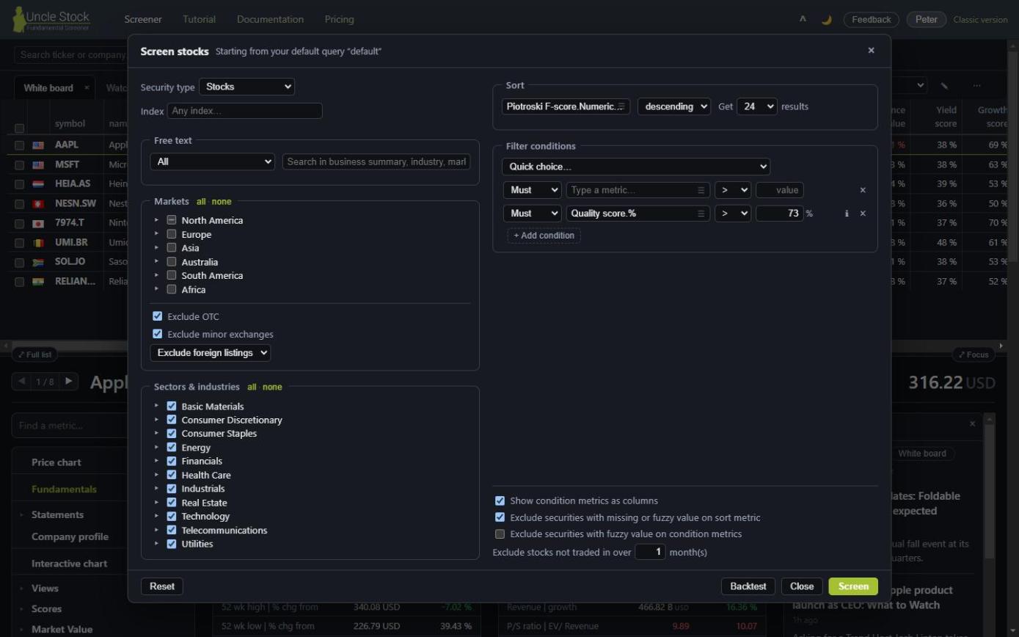The width and height of the screenshot is (1019, 637).
Task: Click the Japan flag in the 7974.T row
Action: (x=38, y=223)
